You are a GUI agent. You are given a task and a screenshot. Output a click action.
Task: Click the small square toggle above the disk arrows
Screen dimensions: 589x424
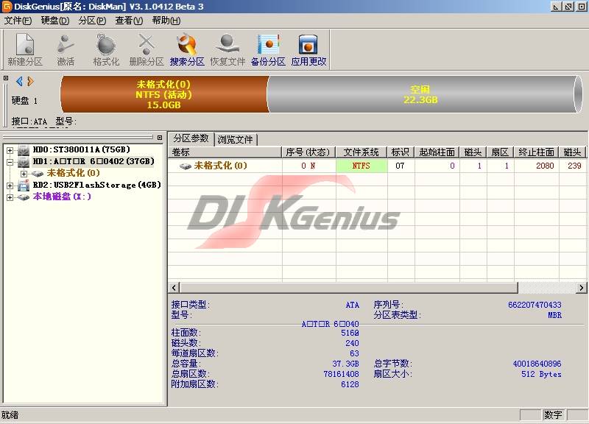tap(6, 78)
